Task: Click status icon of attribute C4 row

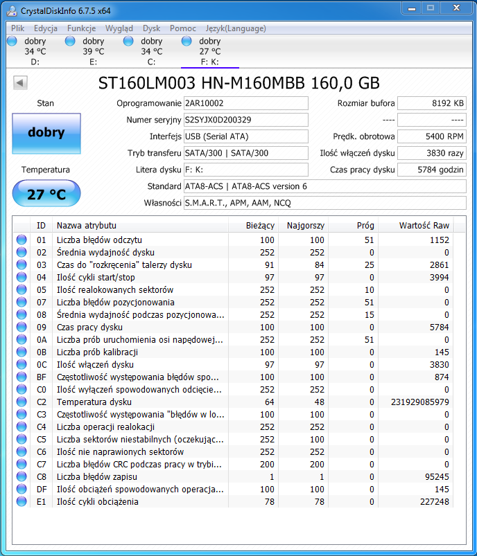Action: [21, 427]
